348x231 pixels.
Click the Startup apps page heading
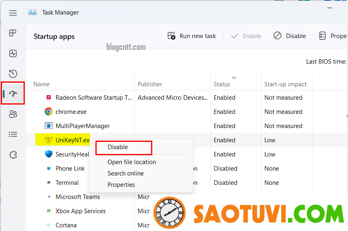coord(54,36)
